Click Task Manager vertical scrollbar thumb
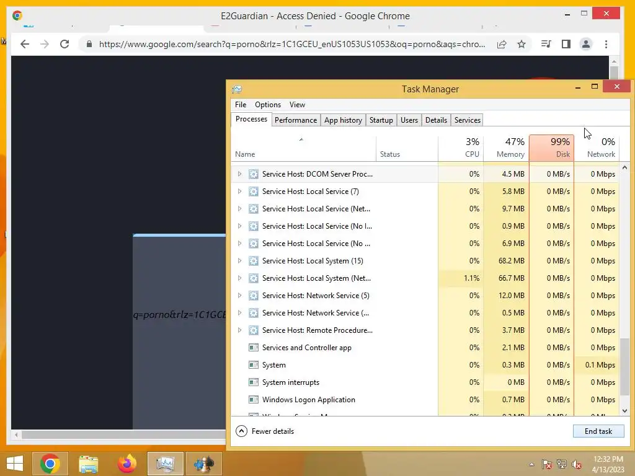635x476 pixels. click(x=624, y=366)
